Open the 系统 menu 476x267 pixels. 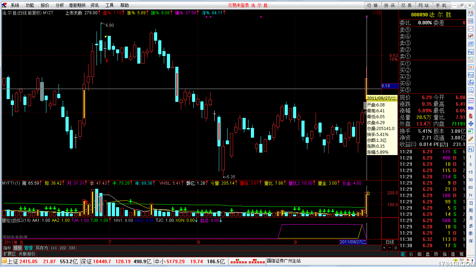(x=15, y=5)
